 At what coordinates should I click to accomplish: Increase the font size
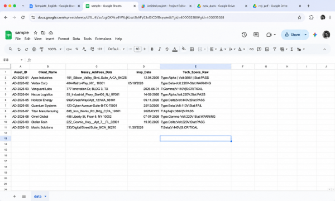(x=145, y=49)
